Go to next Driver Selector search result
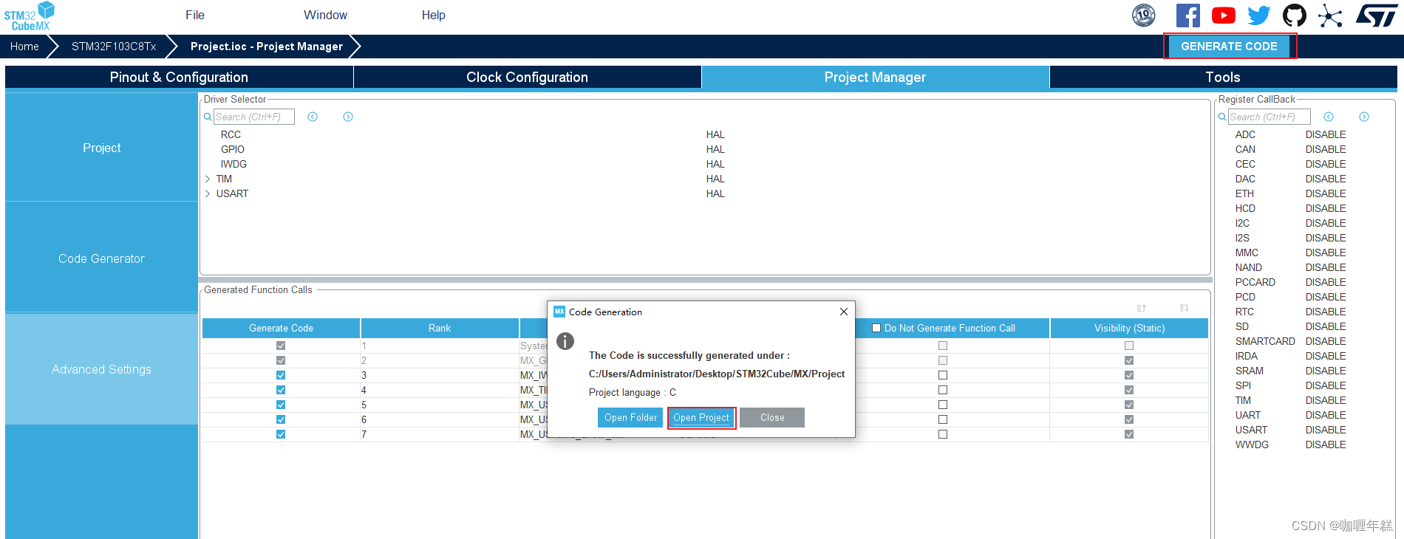The height and width of the screenshot is (539, 1404). (348, 117)
